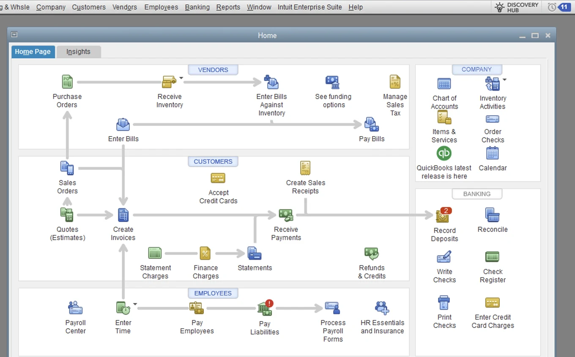Open Pay Employees icon
575x357 pixels.
pos(197,308)
